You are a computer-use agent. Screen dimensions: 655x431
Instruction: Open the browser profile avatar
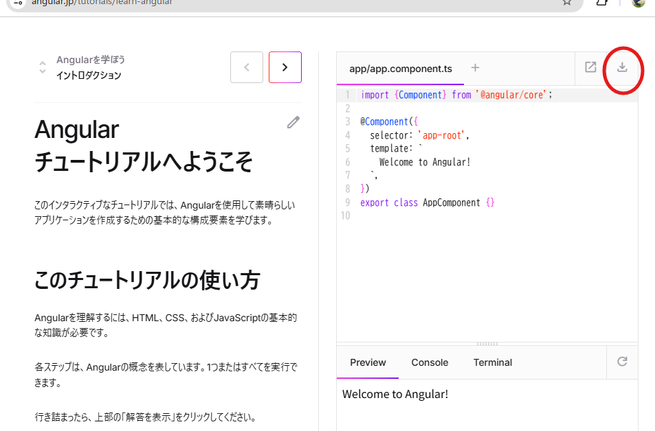638,5
